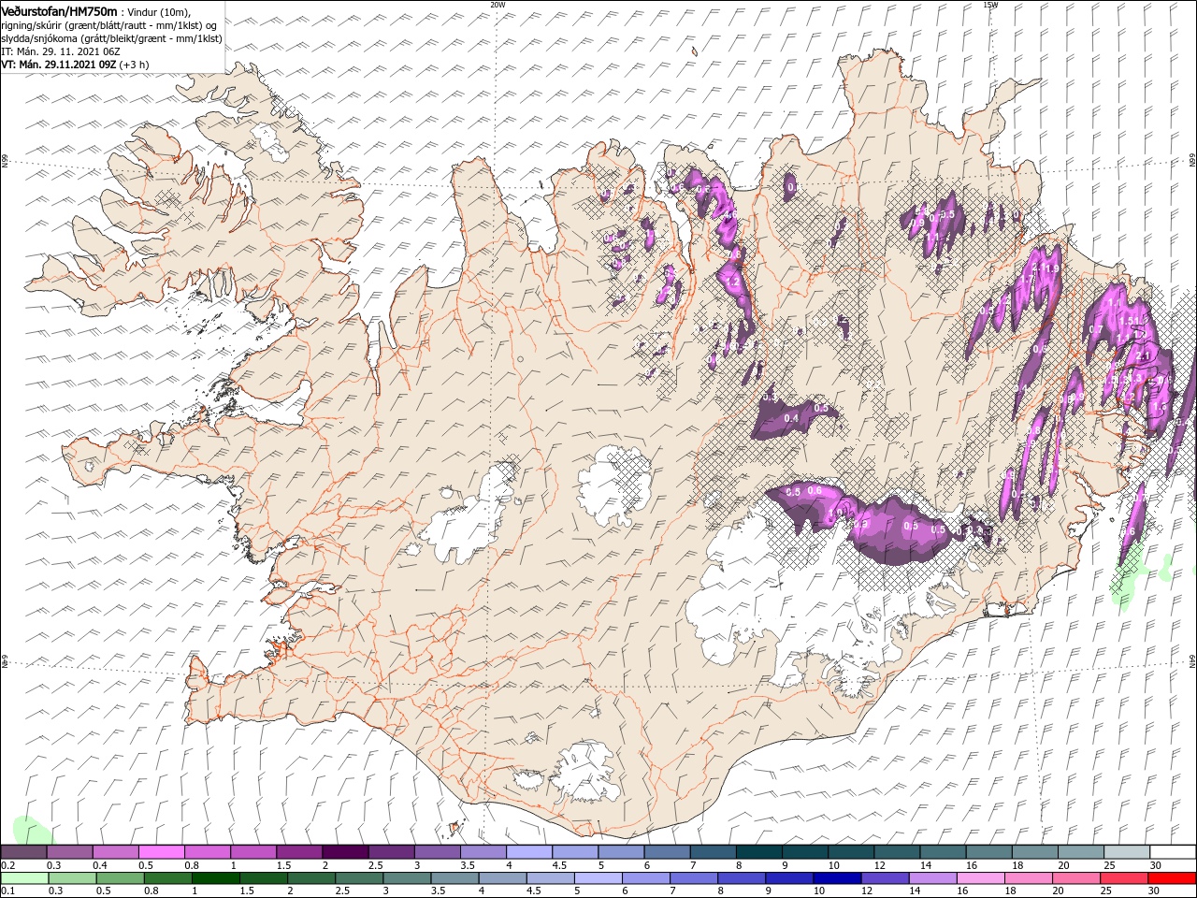The height and width of the screenshot is (898, 1197).
Task: Pick upper legend swatch between 0.2 and 0.3
Action: point(24,852)
